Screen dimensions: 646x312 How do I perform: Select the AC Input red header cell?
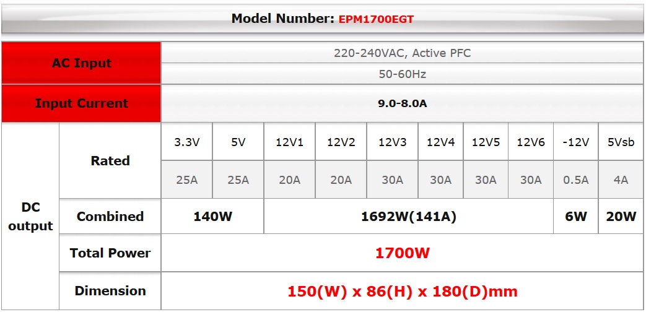pos(81,63)
